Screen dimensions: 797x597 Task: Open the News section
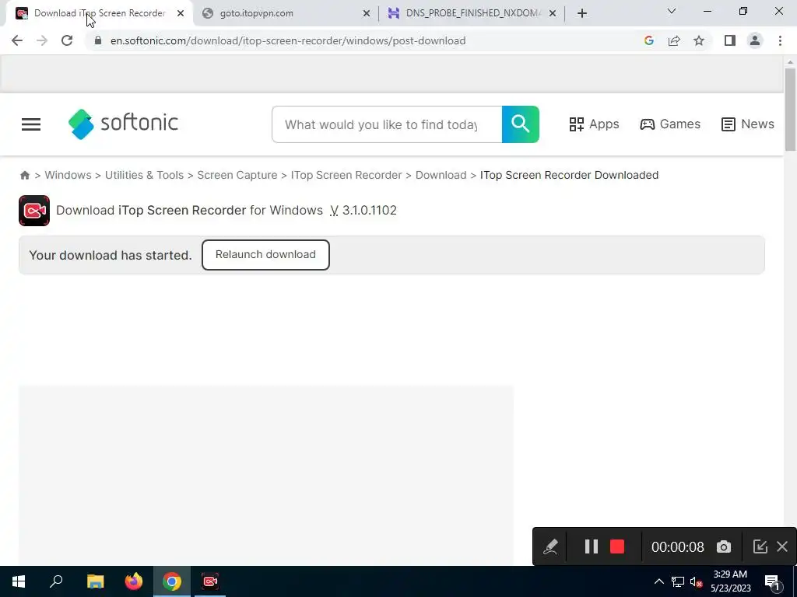(748, 124)
